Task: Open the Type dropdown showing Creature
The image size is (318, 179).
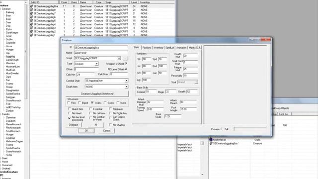Action: pyautogui.click(x=96, y=64)
